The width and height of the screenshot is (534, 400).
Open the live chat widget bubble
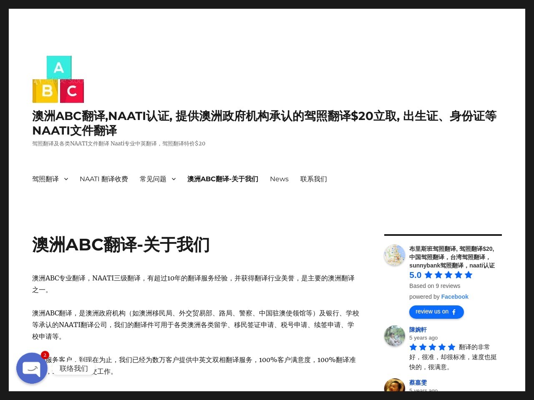(x=32, y=368)
